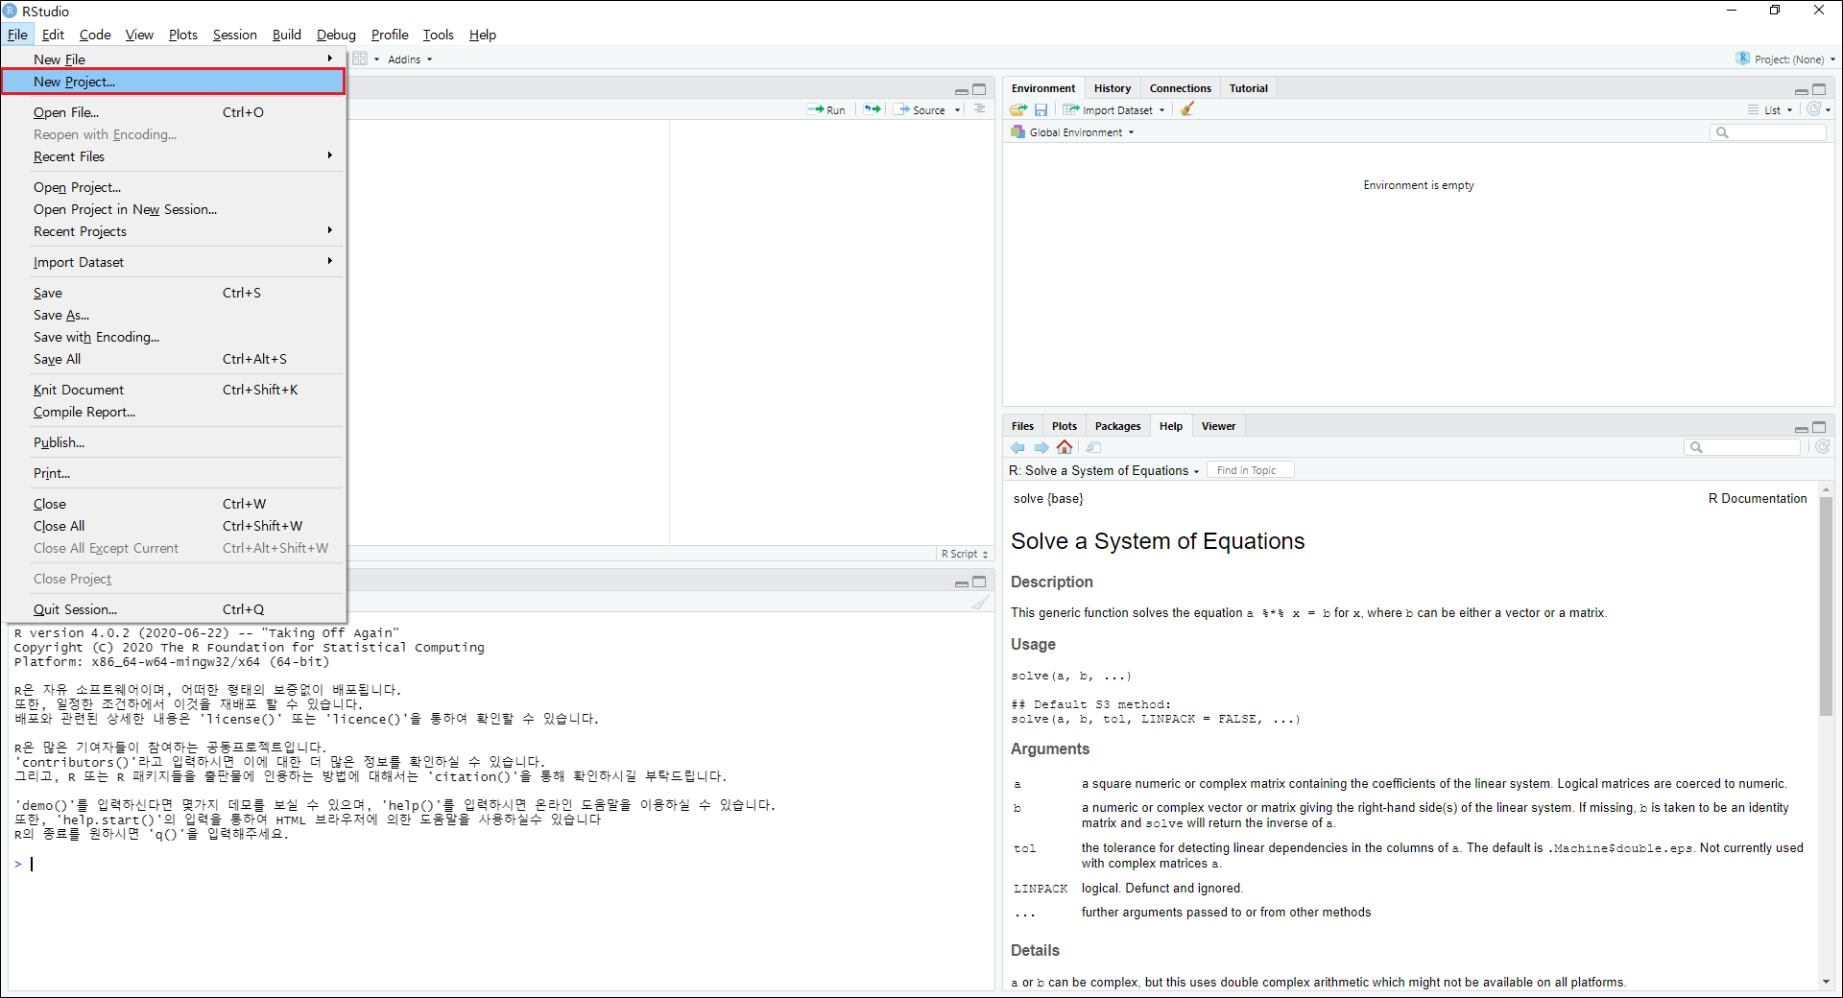Switch to the Packages tab
The height and width of the screenshot is (998, 1843).
1117,426
